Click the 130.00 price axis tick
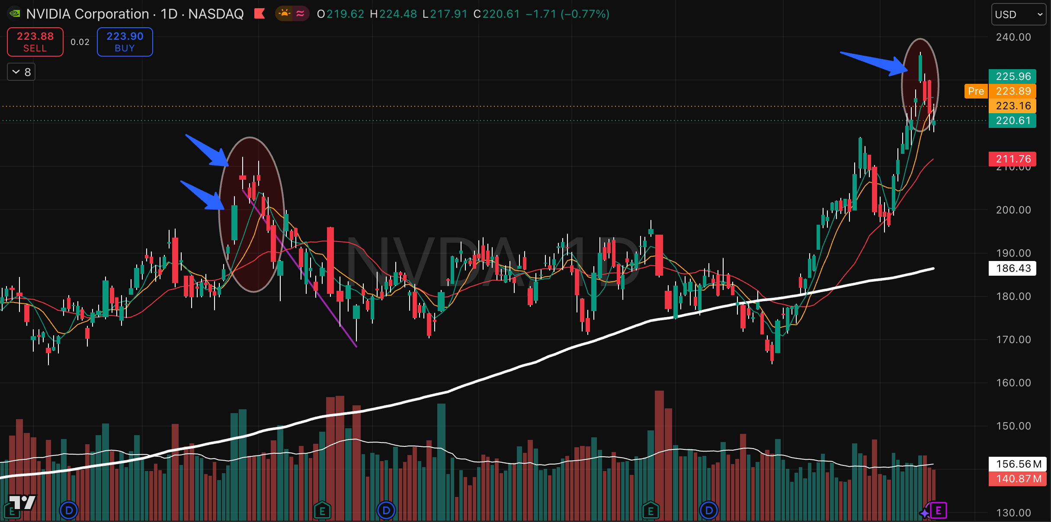The height and width of the screenshot is (522, 1051). tap(1013, 513)
